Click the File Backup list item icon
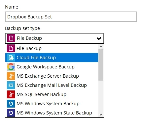The width and height of the screenshot is (142, 125). click(11, 48)
